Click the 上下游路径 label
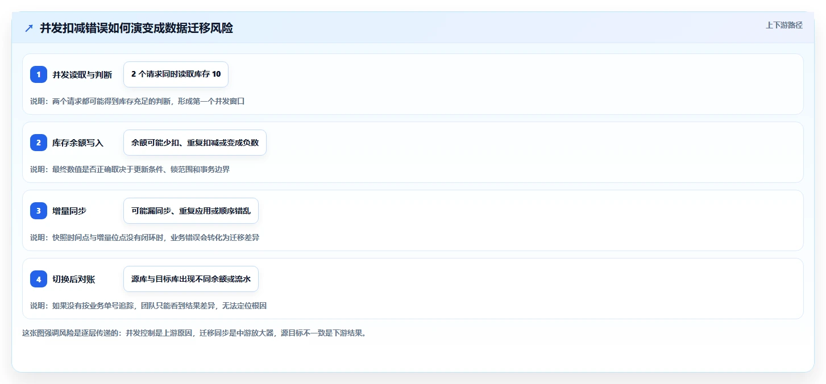826x384 pixels. tap(784, 25)
